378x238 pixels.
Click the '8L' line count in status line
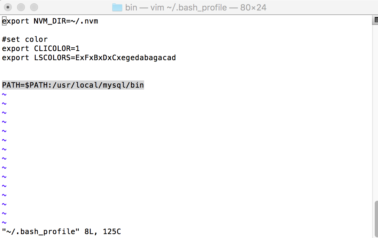point(89,231)
